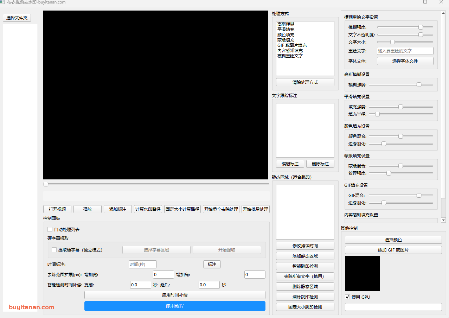Select 平滑填充 in processing list

point(286,30)
